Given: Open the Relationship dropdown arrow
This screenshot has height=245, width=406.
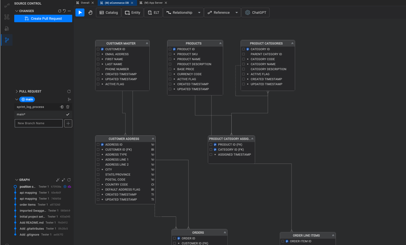Looking at the screenshot, I should tap(199, 12).
